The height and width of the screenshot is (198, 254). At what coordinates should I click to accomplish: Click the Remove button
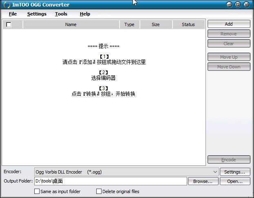[x=229, y=34]
